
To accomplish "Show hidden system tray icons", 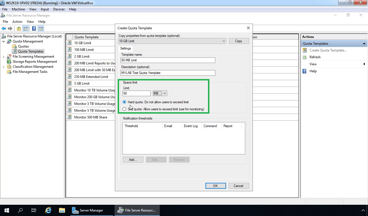I will (x=363, y=210).
